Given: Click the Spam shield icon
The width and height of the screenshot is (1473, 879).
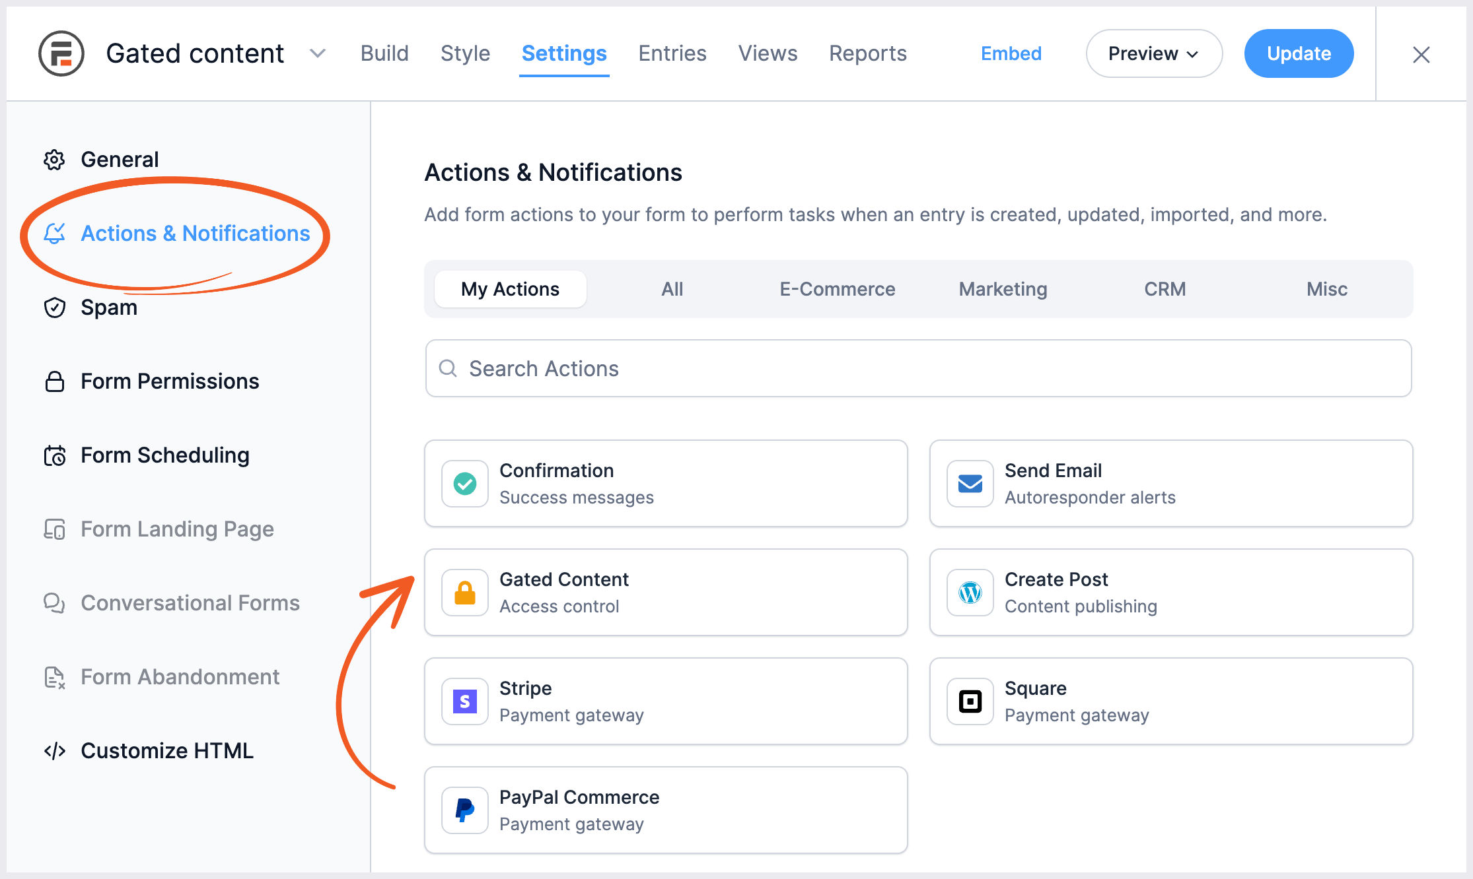Looking at the screenshot, I should coord(54,308).
